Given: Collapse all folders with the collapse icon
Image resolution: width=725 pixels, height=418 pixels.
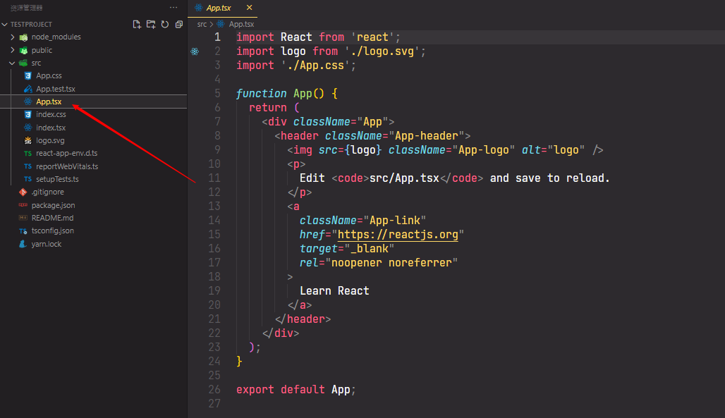Looking at the screenshot, I should click(179, 25).
